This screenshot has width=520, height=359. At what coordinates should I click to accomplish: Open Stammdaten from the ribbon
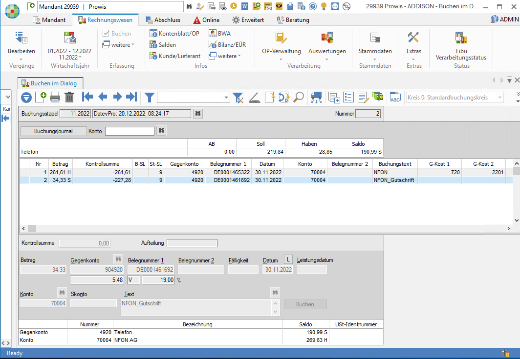click(375, 46)
